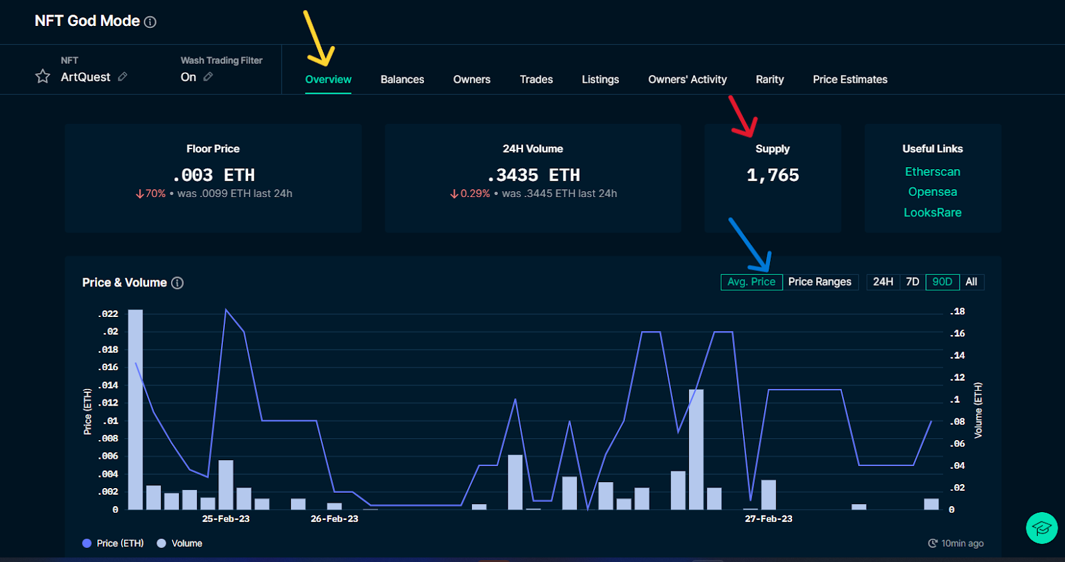The height and width of the screenshot is (562, 1065).
Task: Open the Etherscan link
Action: point(932,172)
